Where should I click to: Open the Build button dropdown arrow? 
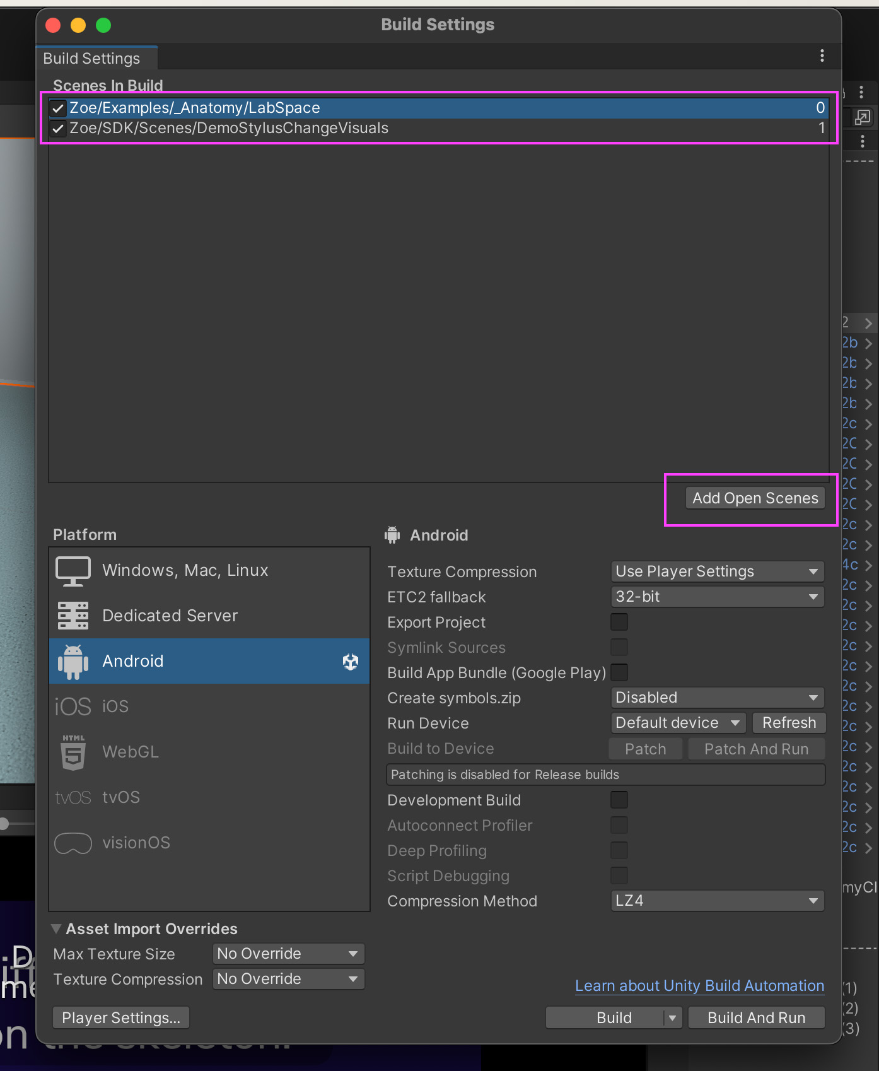(673, 1017)
